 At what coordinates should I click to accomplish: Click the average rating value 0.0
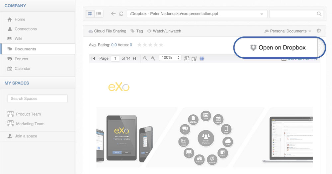pos(114,45)
